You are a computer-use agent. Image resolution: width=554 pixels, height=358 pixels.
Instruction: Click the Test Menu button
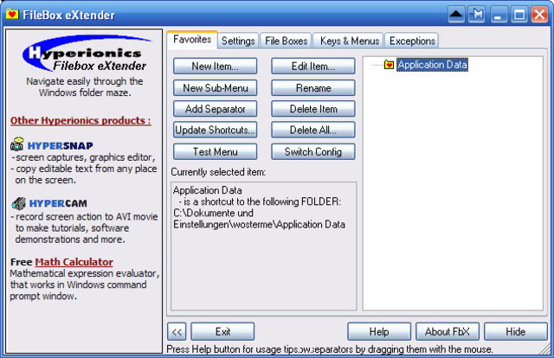click(216, 152)
